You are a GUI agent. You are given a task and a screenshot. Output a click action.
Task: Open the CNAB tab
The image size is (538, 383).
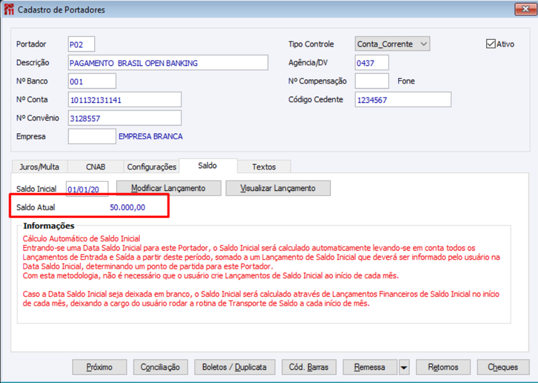pos(95,167)
